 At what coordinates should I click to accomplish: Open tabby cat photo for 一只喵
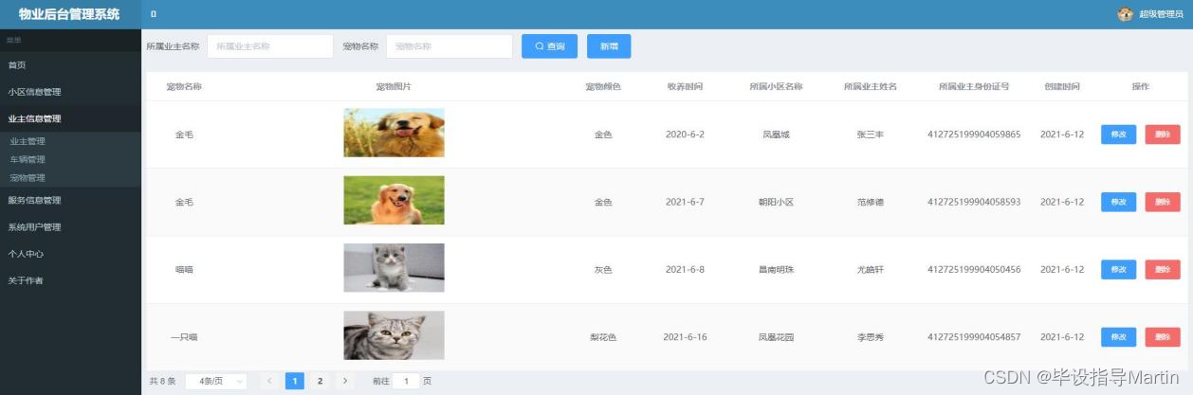pyautogui.click(x=394, y=335)
